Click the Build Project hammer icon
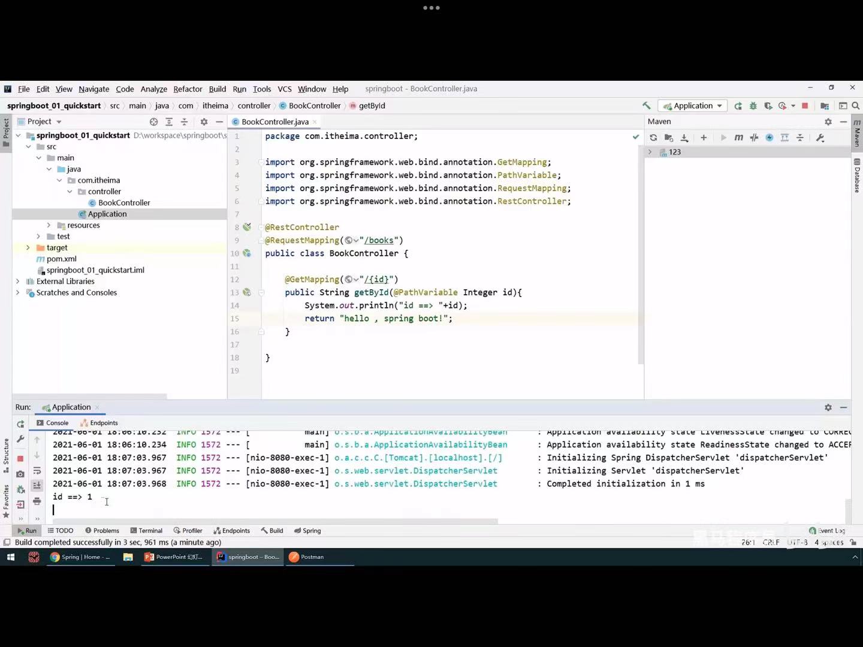The width and height of the screenshot is (863, 647). [x=646, y=105]
